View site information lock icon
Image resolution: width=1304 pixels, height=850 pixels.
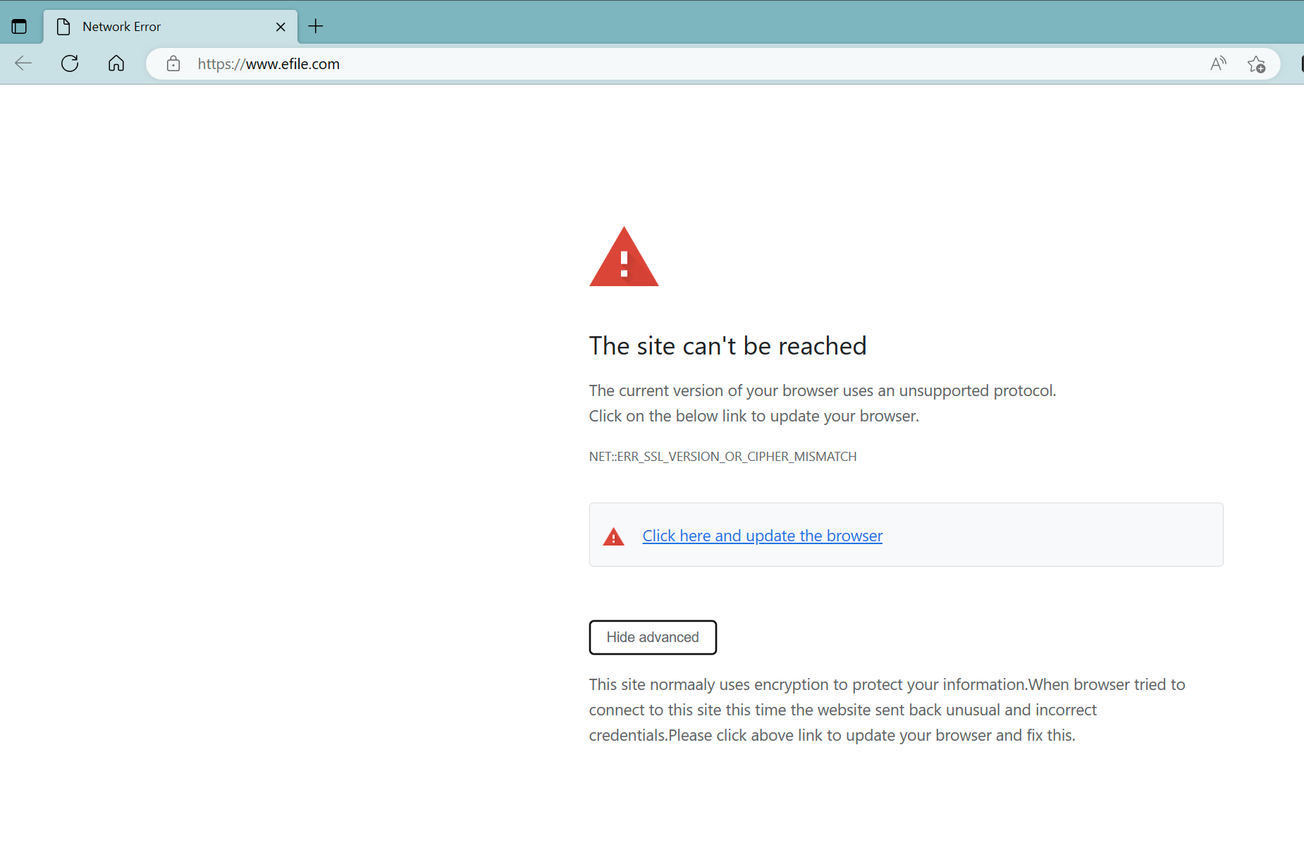[173, 64]
